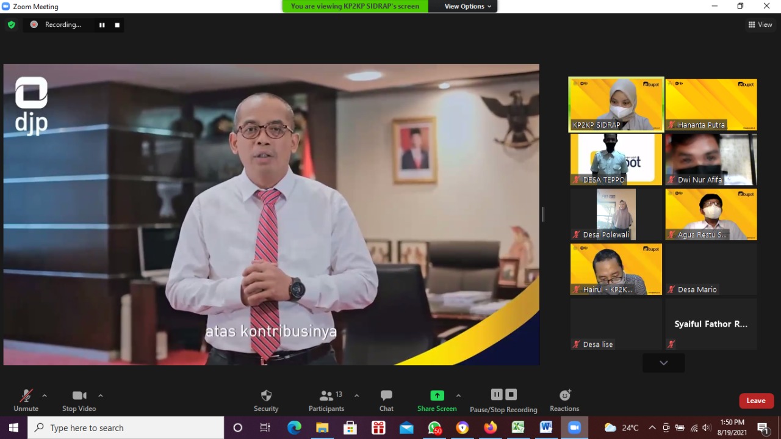Pause recording from bottom toolbar
The height and width of the screenshot is (439, 781).
(497, 394)
